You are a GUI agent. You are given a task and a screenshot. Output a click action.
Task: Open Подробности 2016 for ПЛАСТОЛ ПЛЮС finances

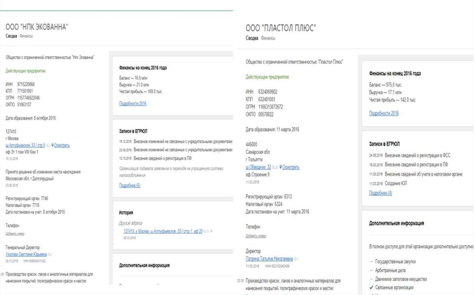[384, 113]
